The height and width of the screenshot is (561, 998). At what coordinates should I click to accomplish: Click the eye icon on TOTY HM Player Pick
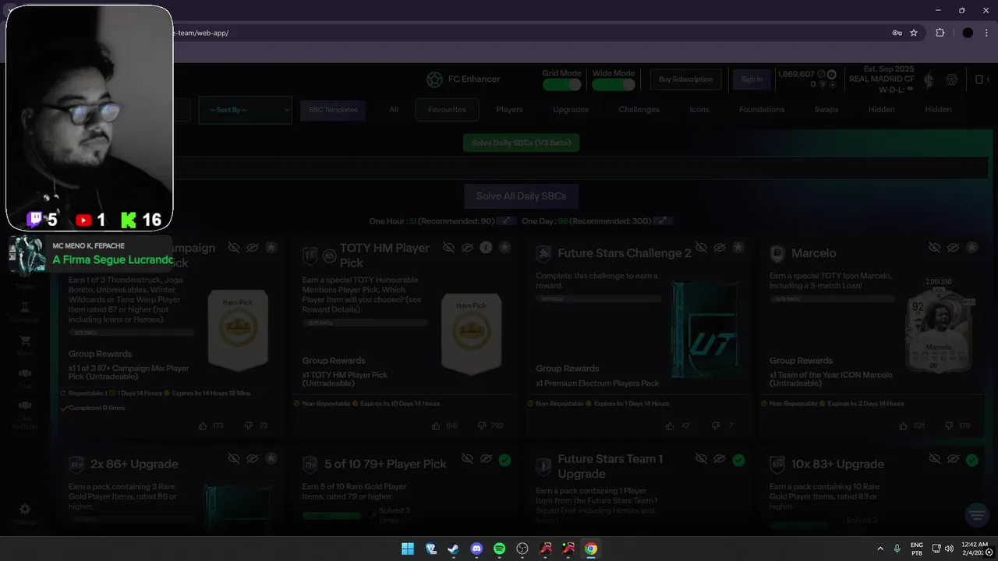[x=467, y=248]
